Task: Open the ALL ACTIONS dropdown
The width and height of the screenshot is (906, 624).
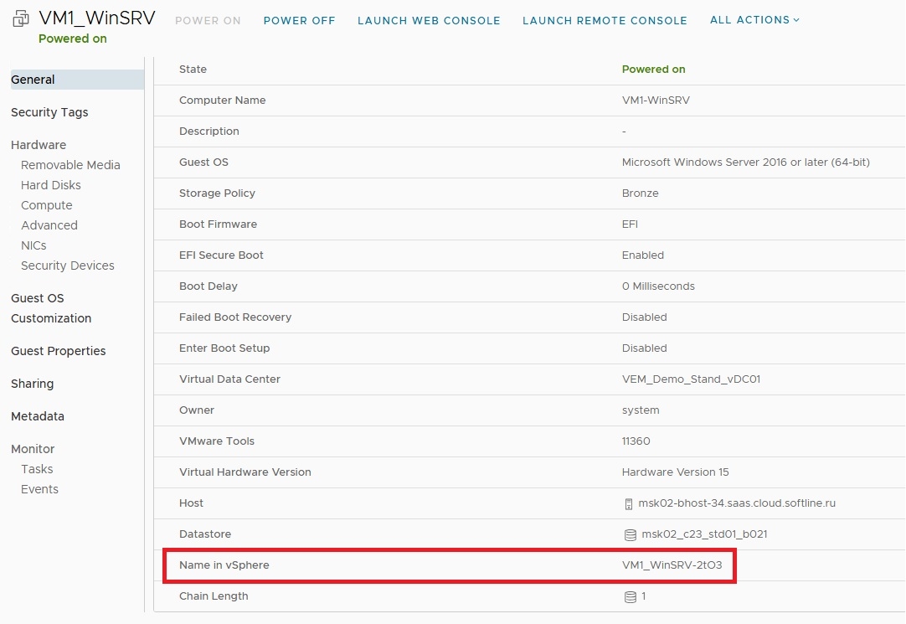Action: (x=754, y=19)
